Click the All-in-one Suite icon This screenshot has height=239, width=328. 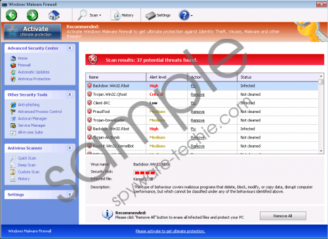tap(13, 133)
